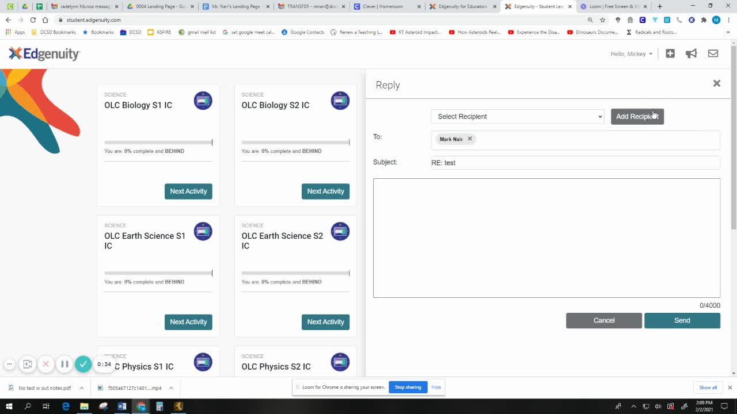
Task: Click inside the message body area
Action: [546, 237]
